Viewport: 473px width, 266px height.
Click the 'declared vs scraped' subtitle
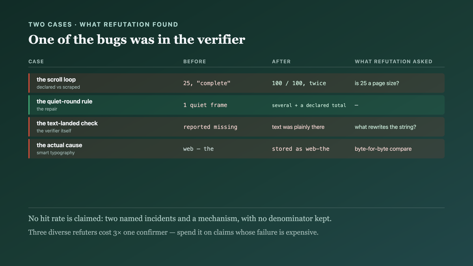(58, 87)
